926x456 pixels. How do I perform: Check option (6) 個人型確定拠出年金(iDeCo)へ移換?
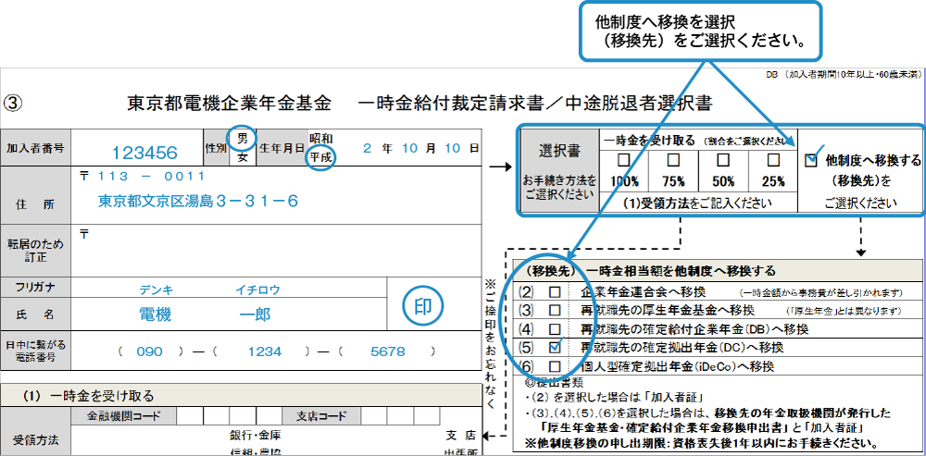(x=555, y=365)
